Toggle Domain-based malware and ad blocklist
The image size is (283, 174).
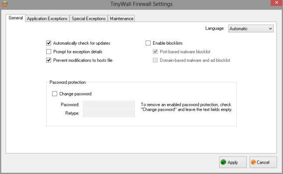coord(155,60)
